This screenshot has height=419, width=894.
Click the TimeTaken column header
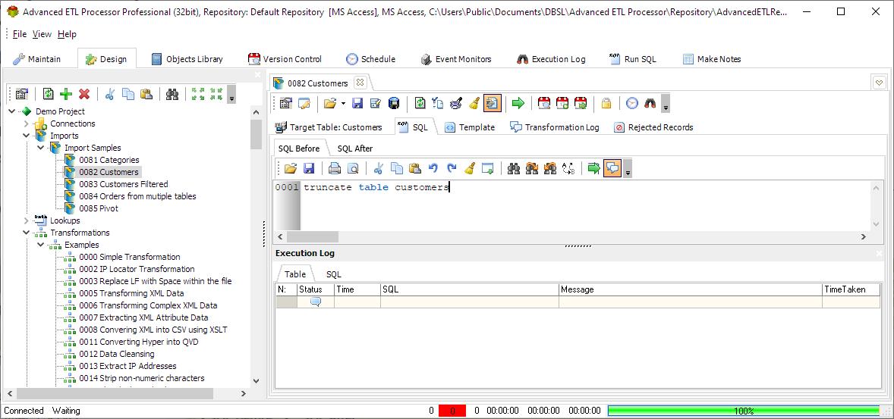(852, 289)
